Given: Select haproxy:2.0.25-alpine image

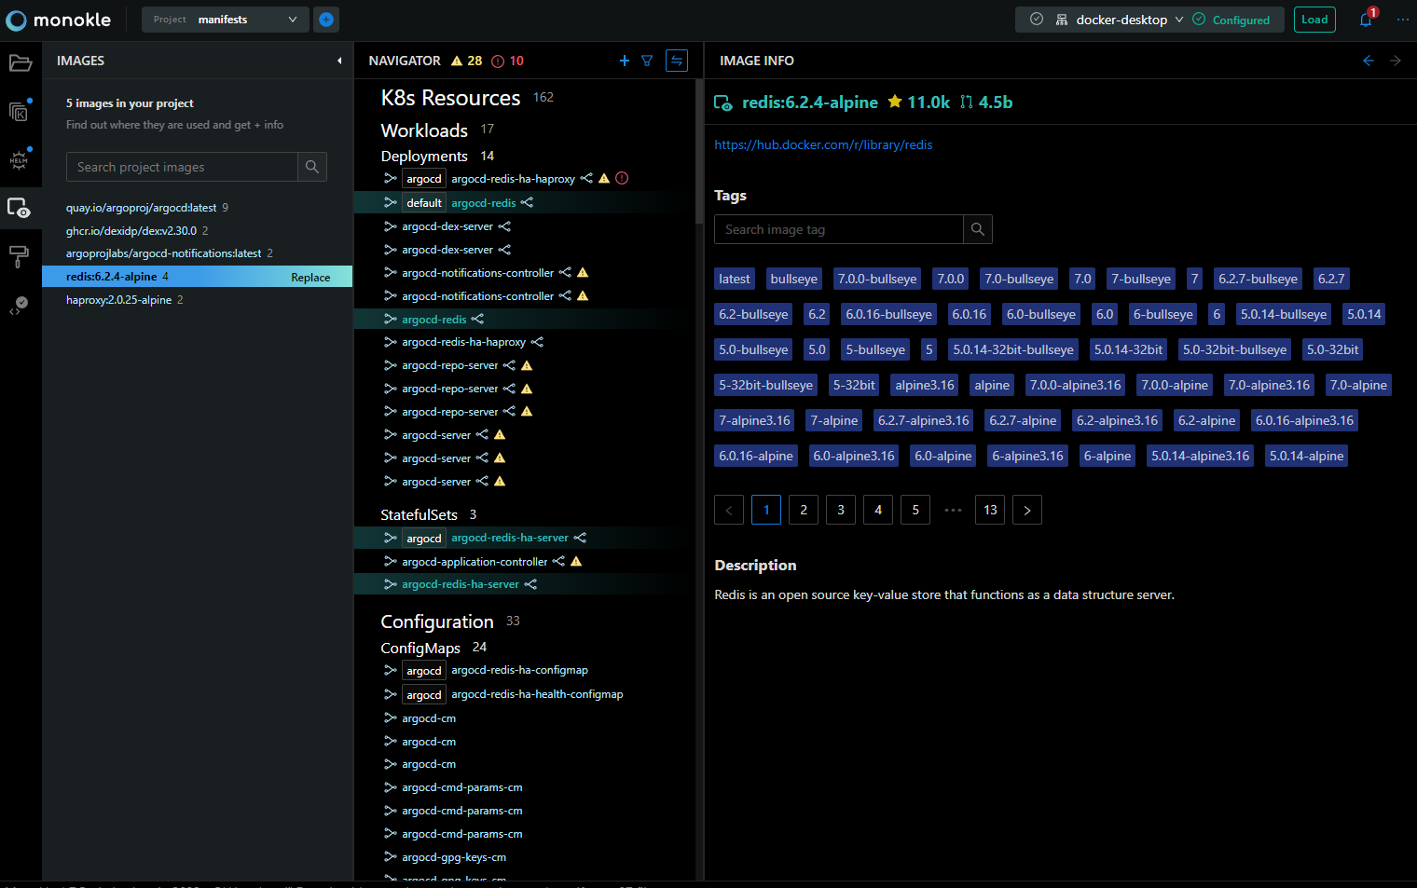Looking at the screenshot, I should (x=118, y=300).
